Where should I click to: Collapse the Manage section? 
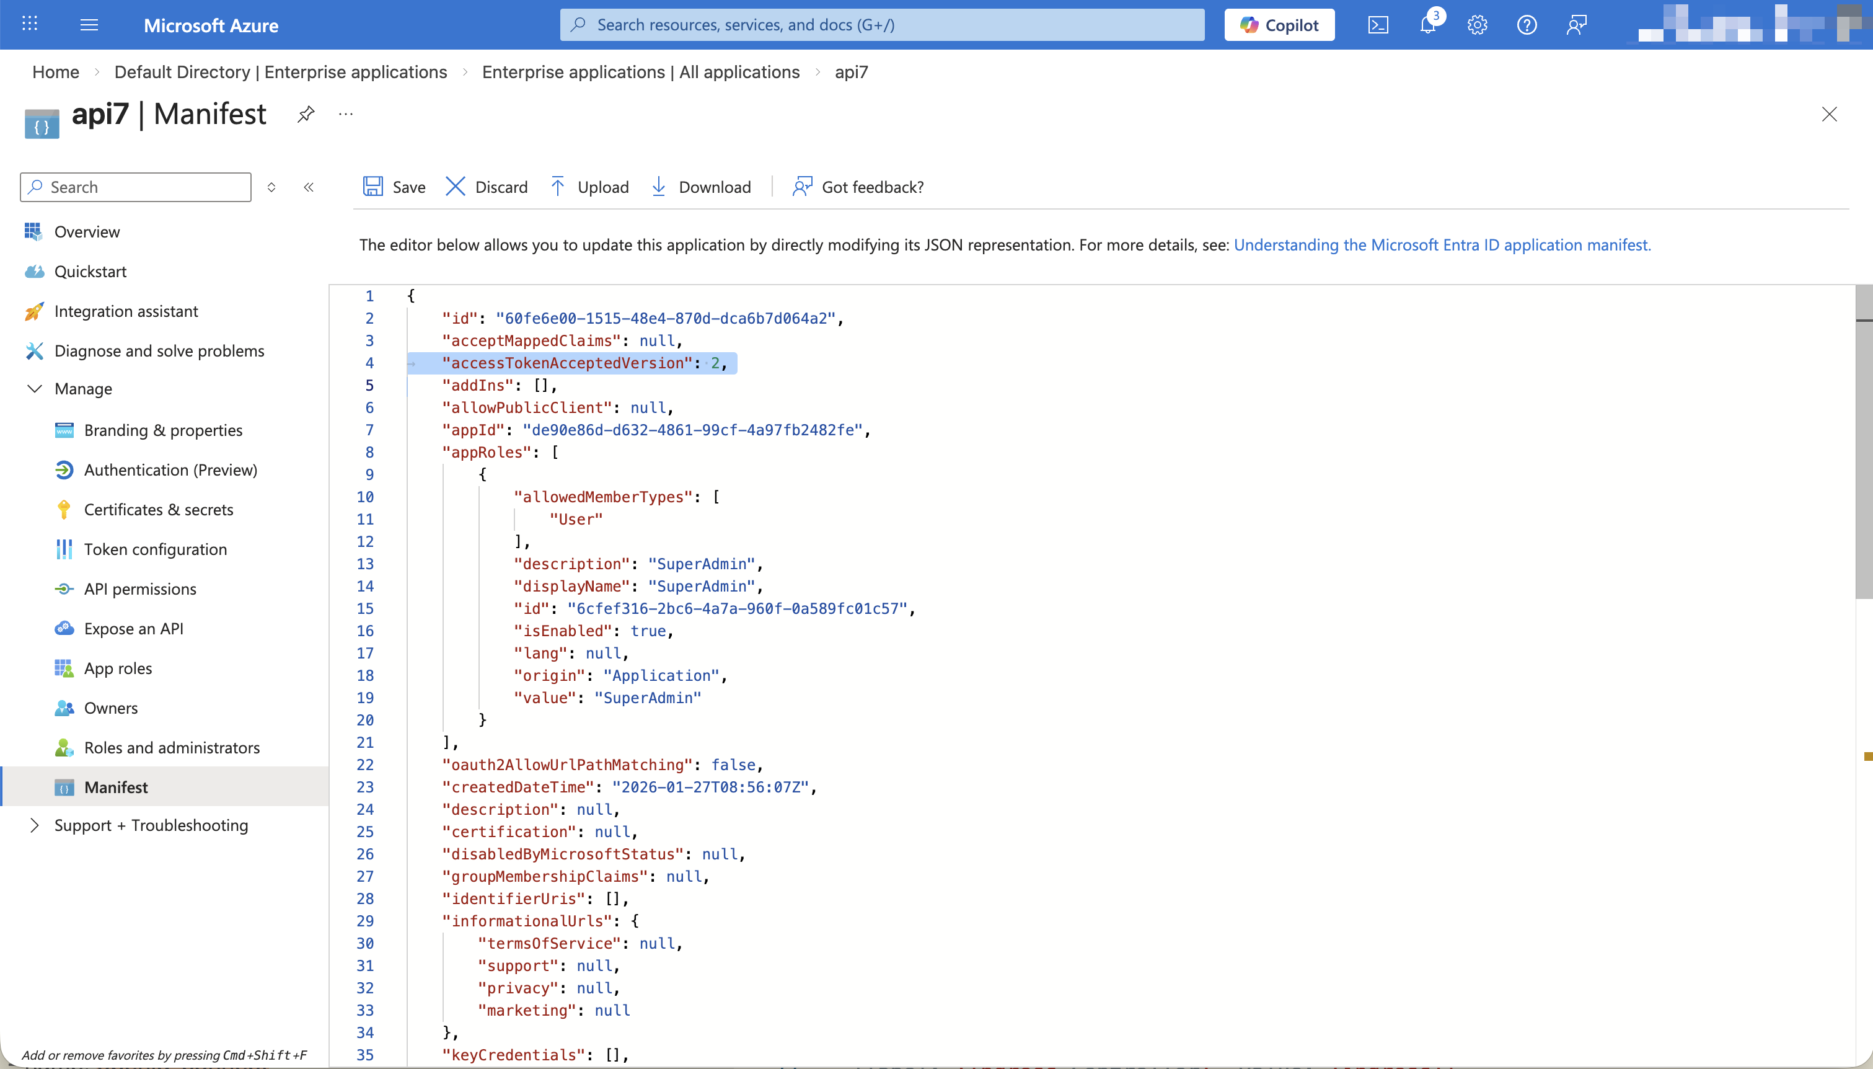click(x=35, y=388)
